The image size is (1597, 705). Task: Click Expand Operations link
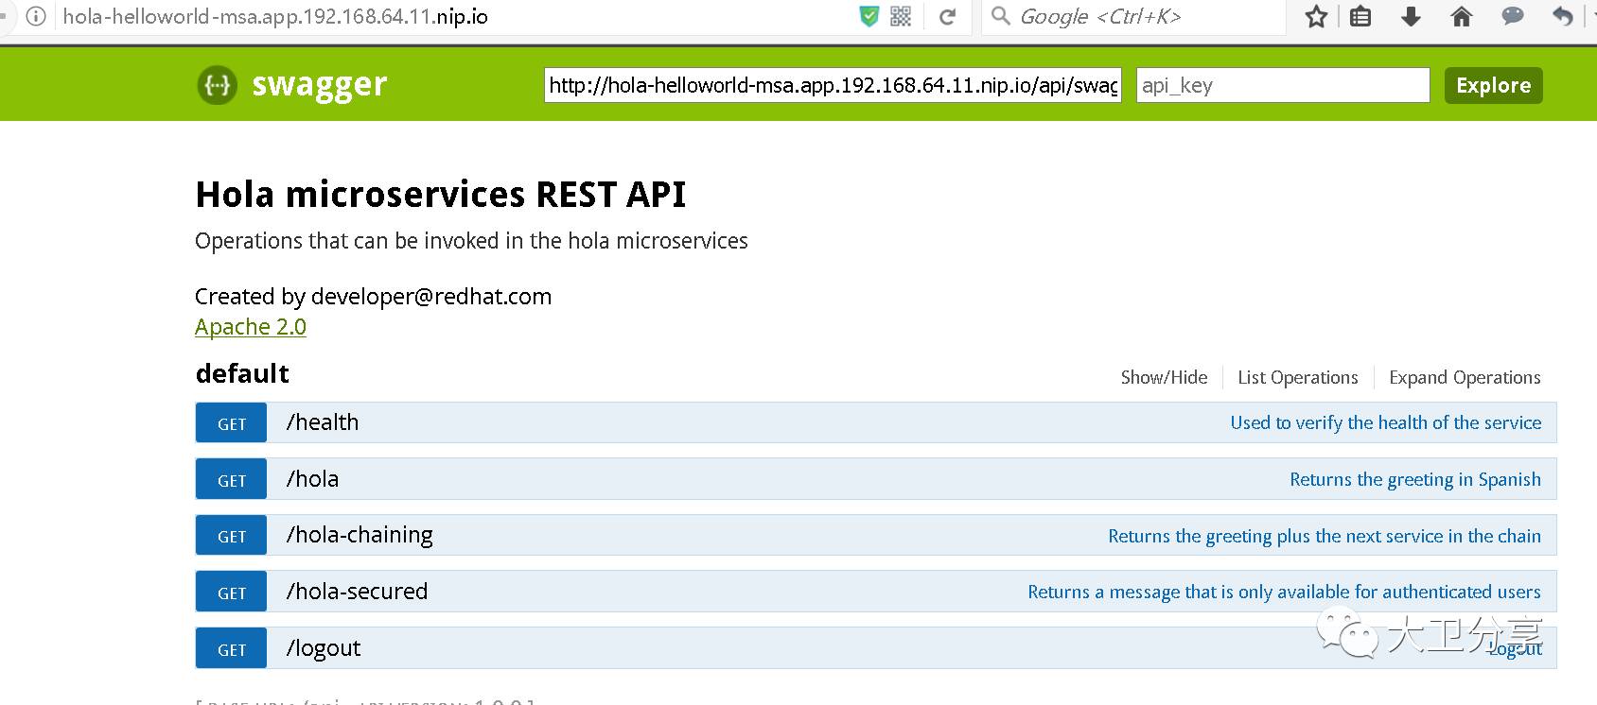[1465, 377]
